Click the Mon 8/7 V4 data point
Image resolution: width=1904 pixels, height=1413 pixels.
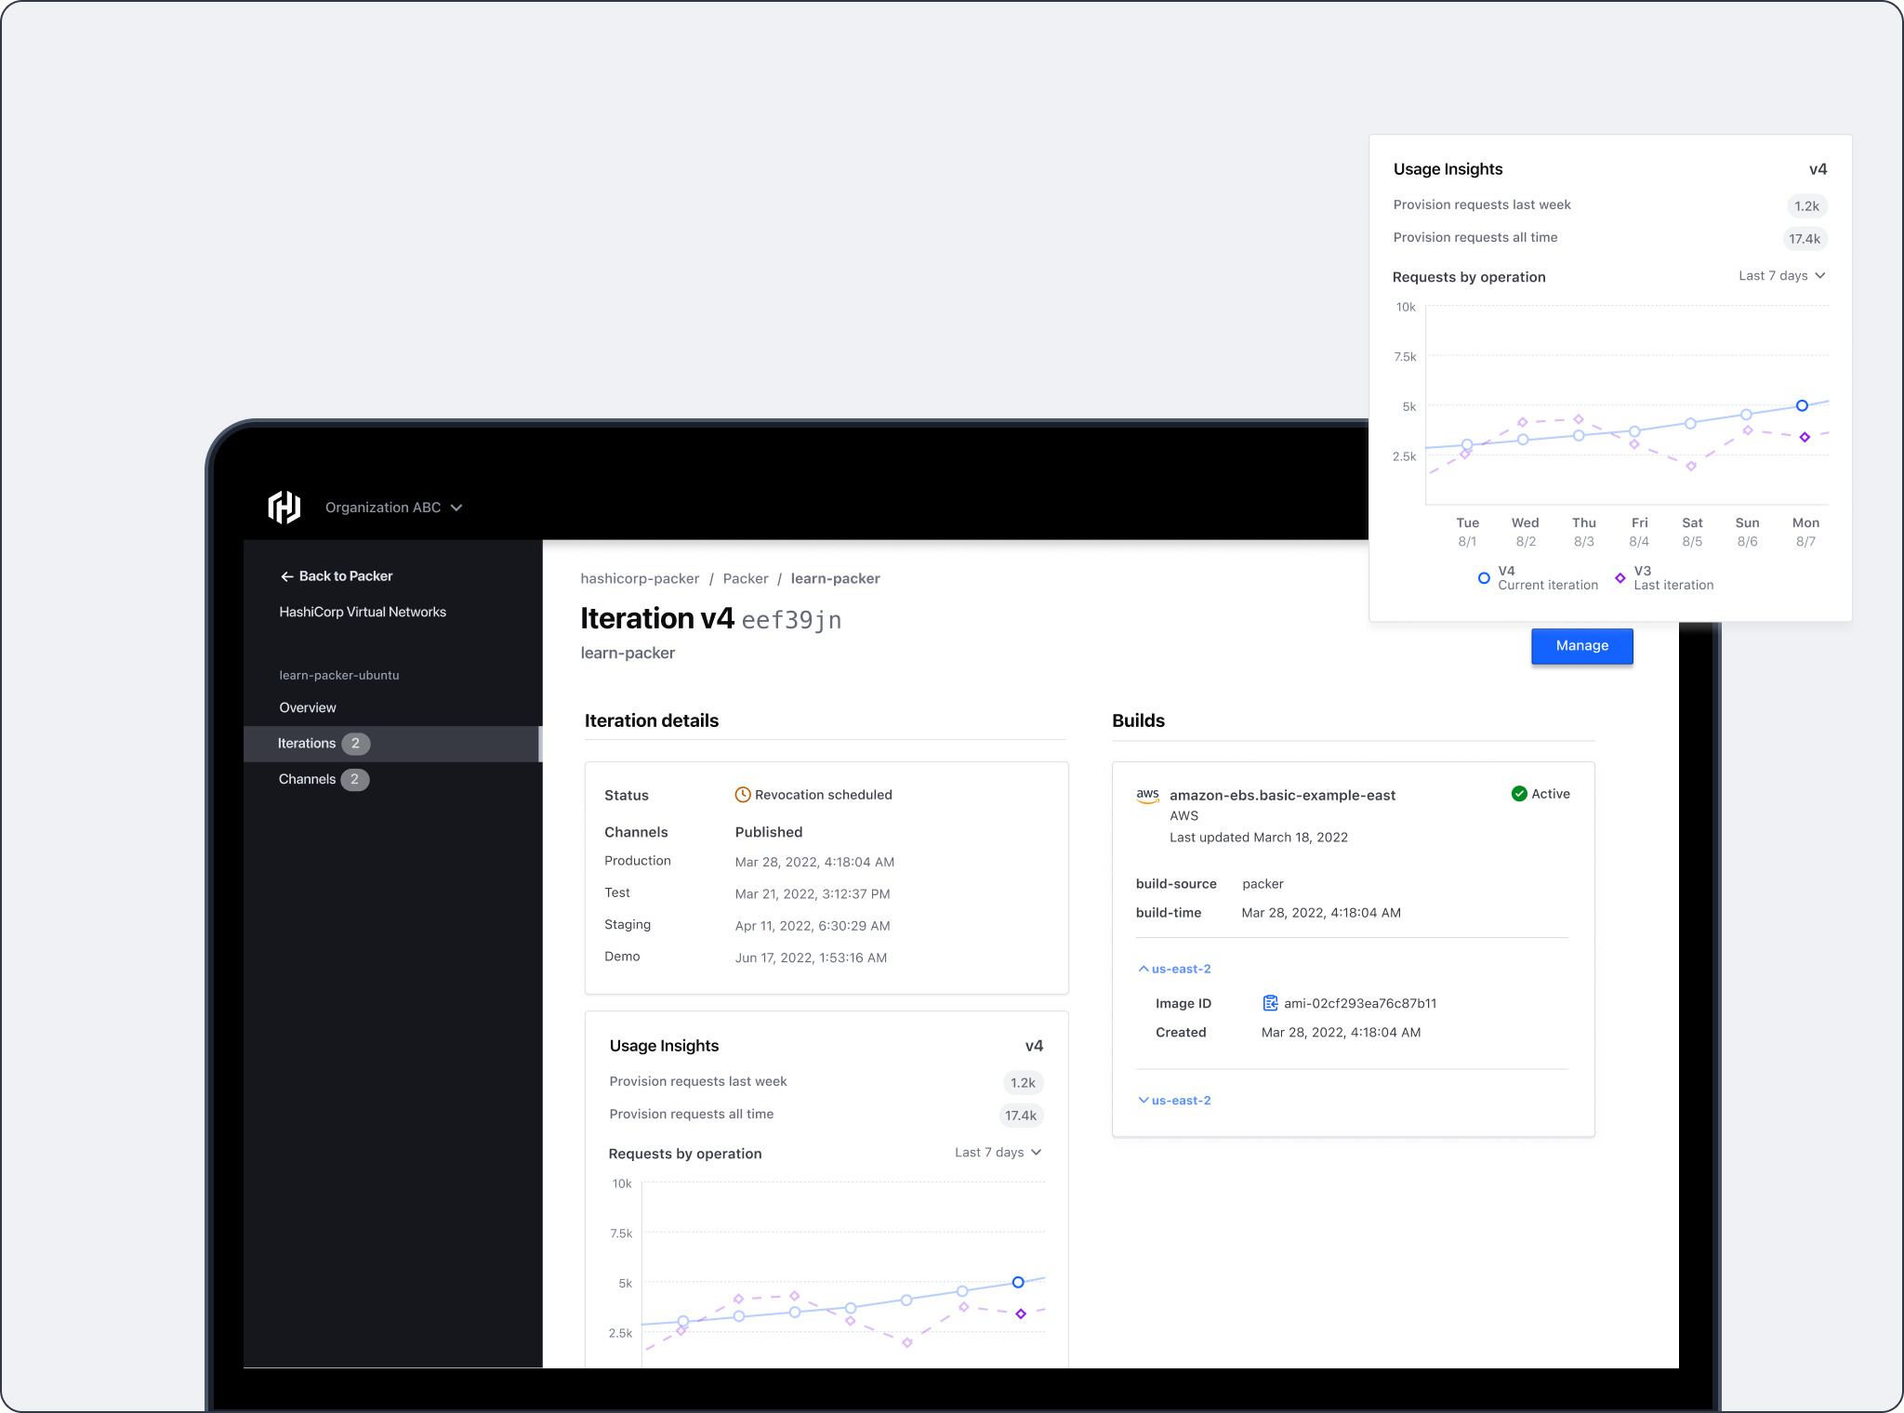click(x=1802, y=406)
